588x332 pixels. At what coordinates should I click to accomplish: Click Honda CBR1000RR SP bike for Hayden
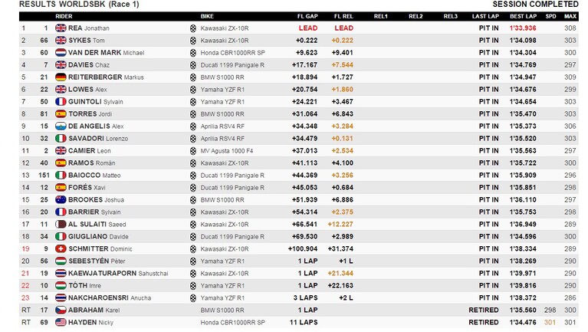coord(232,322)
